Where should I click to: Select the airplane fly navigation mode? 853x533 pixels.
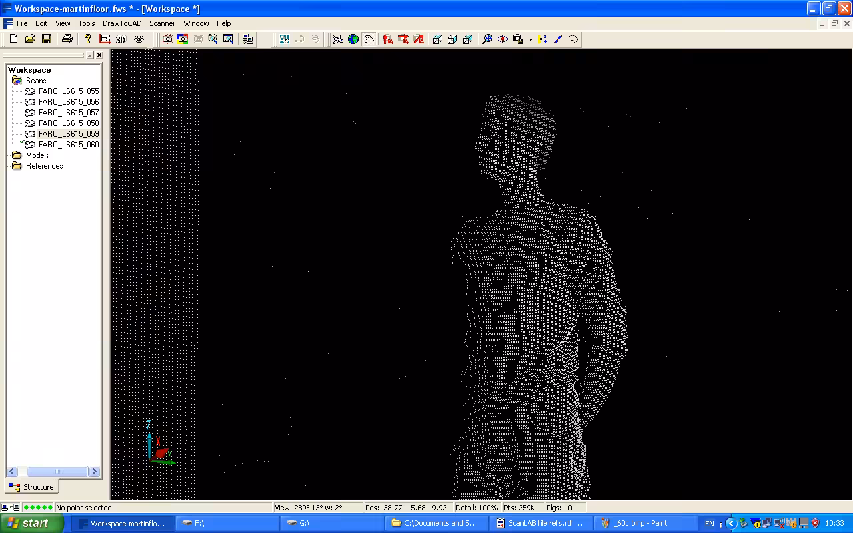pyautogui.click(x=338, y=39)
